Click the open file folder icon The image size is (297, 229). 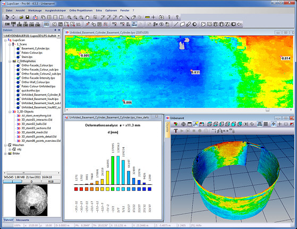21,17
